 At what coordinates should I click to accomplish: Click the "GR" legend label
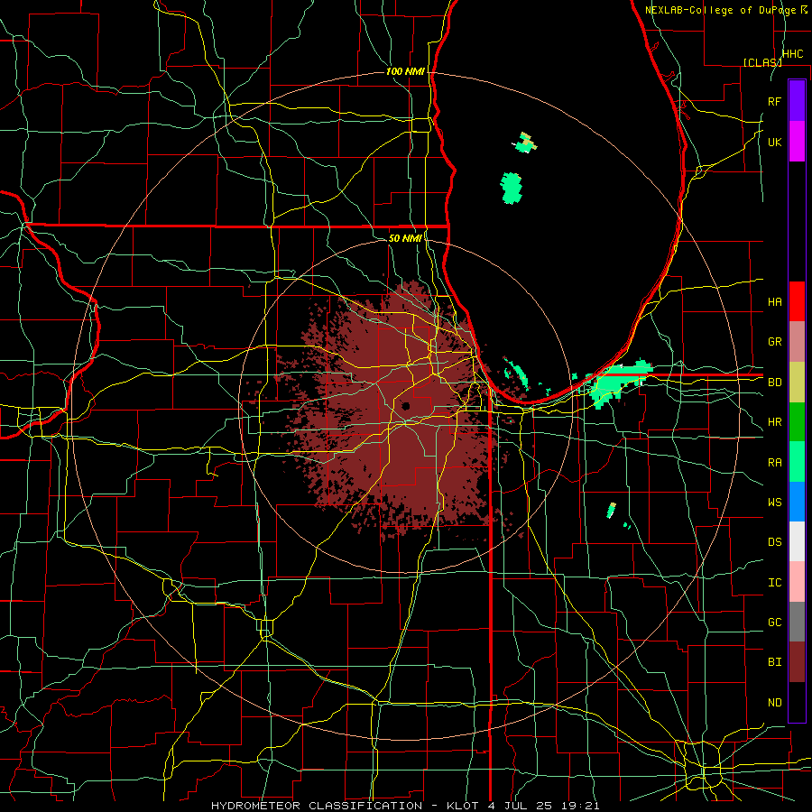775,342
